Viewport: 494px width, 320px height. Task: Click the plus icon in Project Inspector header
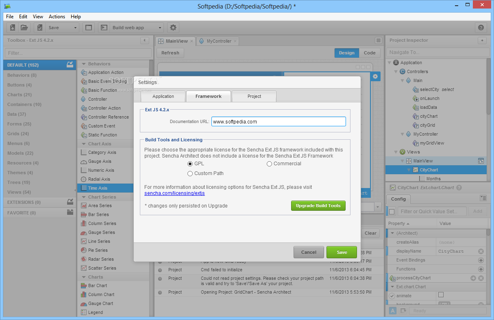click(x=482, y=40)
